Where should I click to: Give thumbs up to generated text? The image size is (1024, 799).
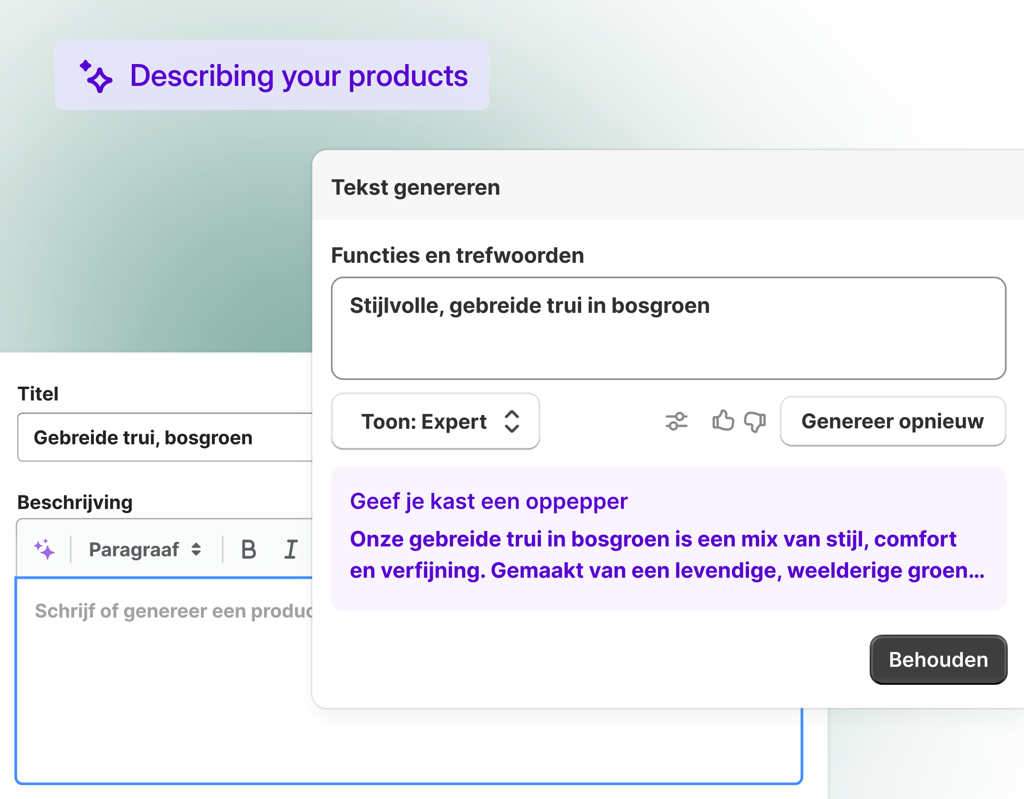point(723,421)
